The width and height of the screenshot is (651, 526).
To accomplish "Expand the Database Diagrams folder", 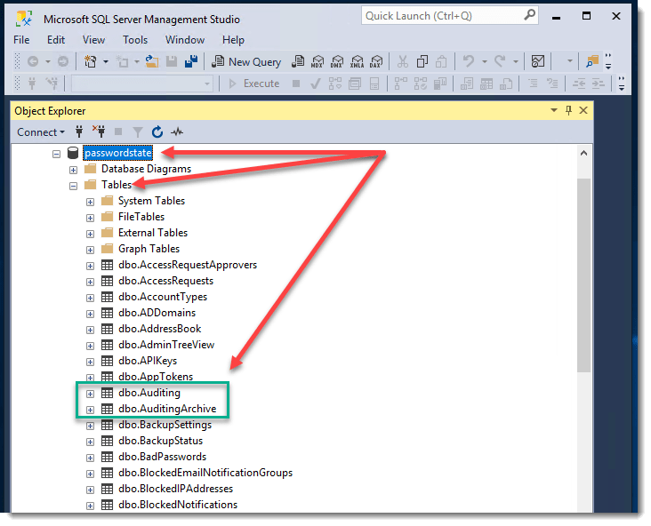I will click(x=74, y=170).
